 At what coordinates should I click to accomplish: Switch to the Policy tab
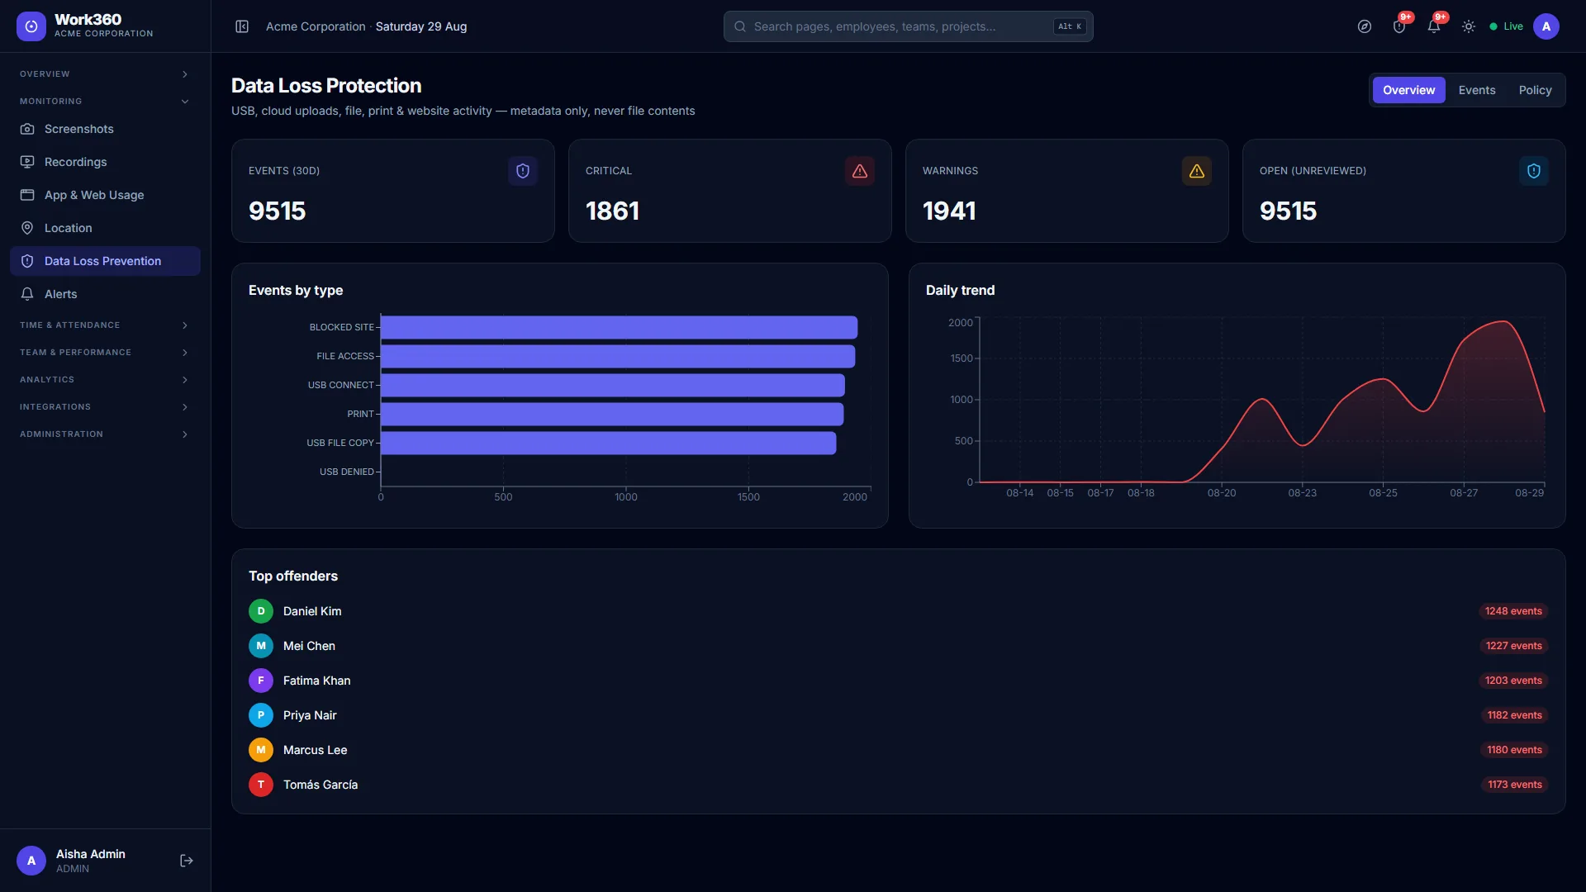coord(1535,90)
